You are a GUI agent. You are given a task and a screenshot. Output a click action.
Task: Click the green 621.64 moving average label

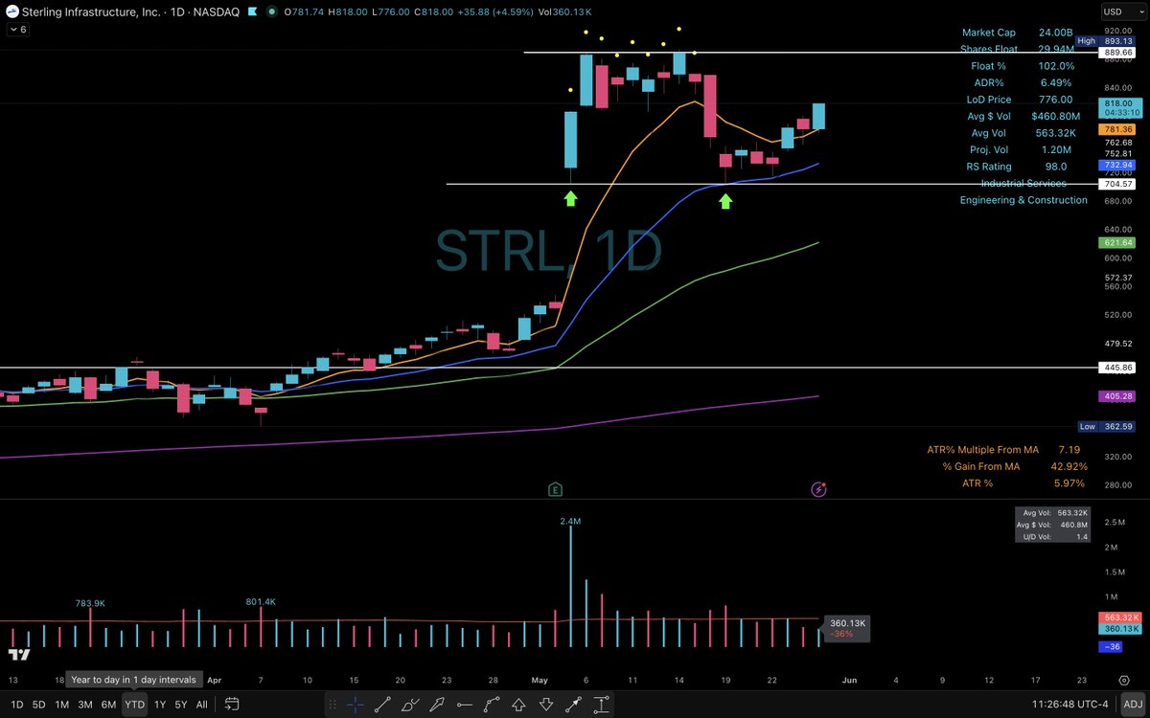pos(1116,243)
